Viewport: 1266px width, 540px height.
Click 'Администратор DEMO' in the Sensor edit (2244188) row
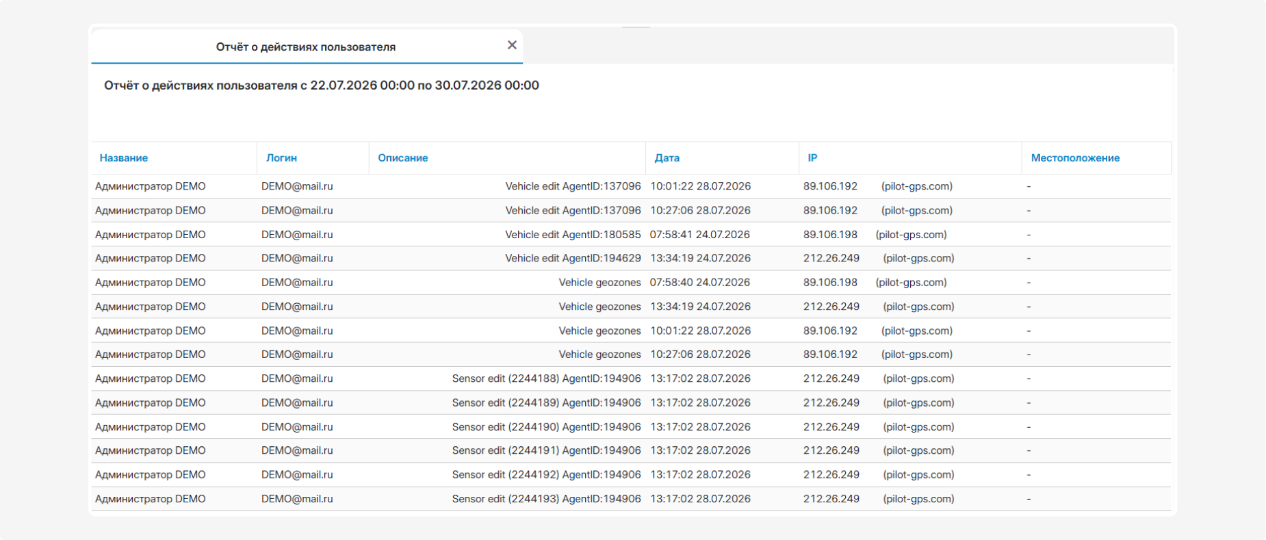[151, 378]
